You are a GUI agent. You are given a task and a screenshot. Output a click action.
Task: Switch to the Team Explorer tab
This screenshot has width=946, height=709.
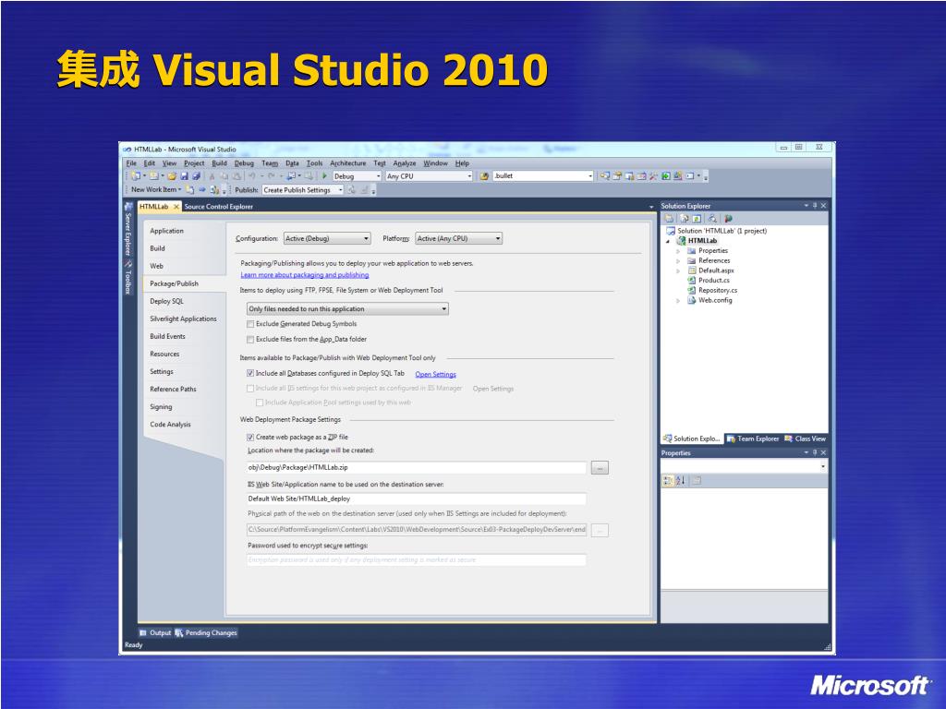753,439
